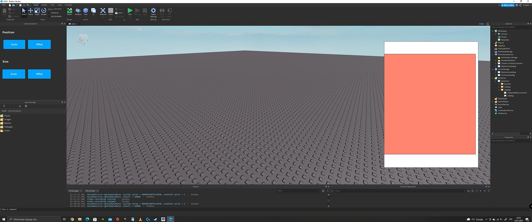Click the salmon-colored frame in viewport
This screenshot has width=532, height=222.
tap(430, 104)
